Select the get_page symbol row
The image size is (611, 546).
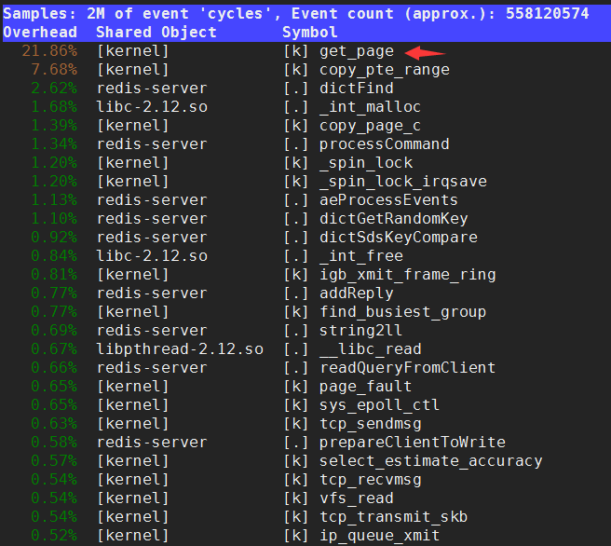(x=356, y=51)
